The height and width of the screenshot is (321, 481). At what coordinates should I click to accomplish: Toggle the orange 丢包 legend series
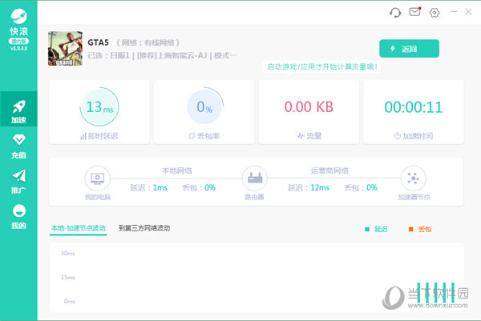pyautogui.click(x=420, y=229)
